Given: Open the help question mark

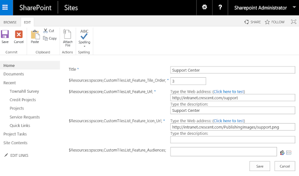Looking at the screenshot, I should click(x=220, y=7).
